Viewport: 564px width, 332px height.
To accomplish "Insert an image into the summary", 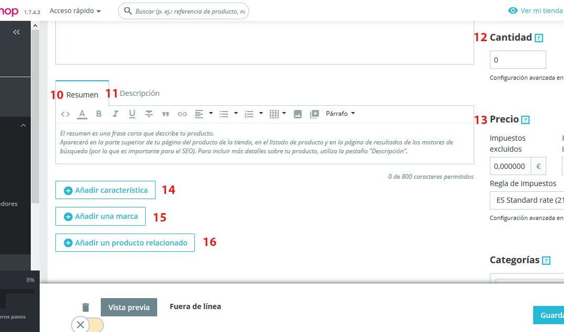I will point(298,114).
